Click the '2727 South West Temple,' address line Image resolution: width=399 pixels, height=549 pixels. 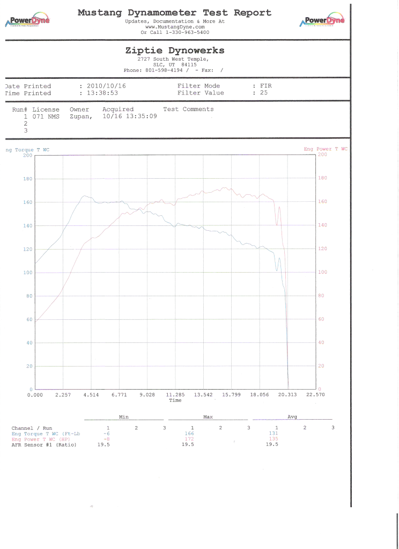(x=173, y=60)
